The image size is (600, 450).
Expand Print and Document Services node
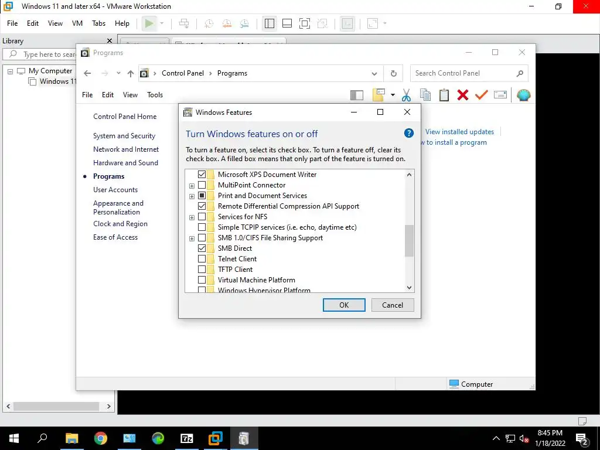pos(192,196)
